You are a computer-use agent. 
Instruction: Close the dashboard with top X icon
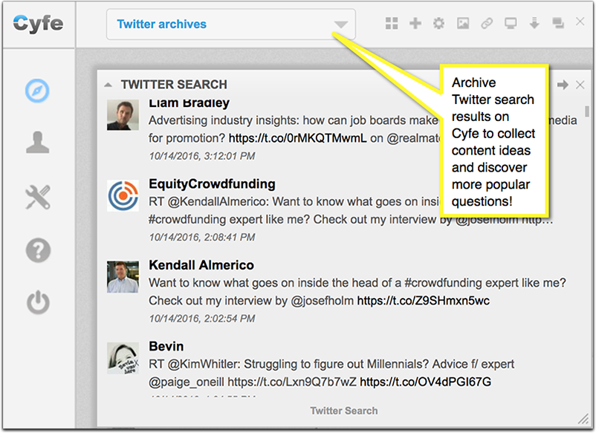580,22
